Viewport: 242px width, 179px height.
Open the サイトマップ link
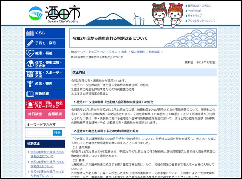click(194, 16)
